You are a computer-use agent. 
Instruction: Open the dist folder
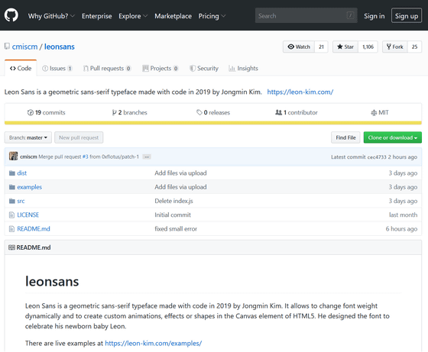pos(22,173)
